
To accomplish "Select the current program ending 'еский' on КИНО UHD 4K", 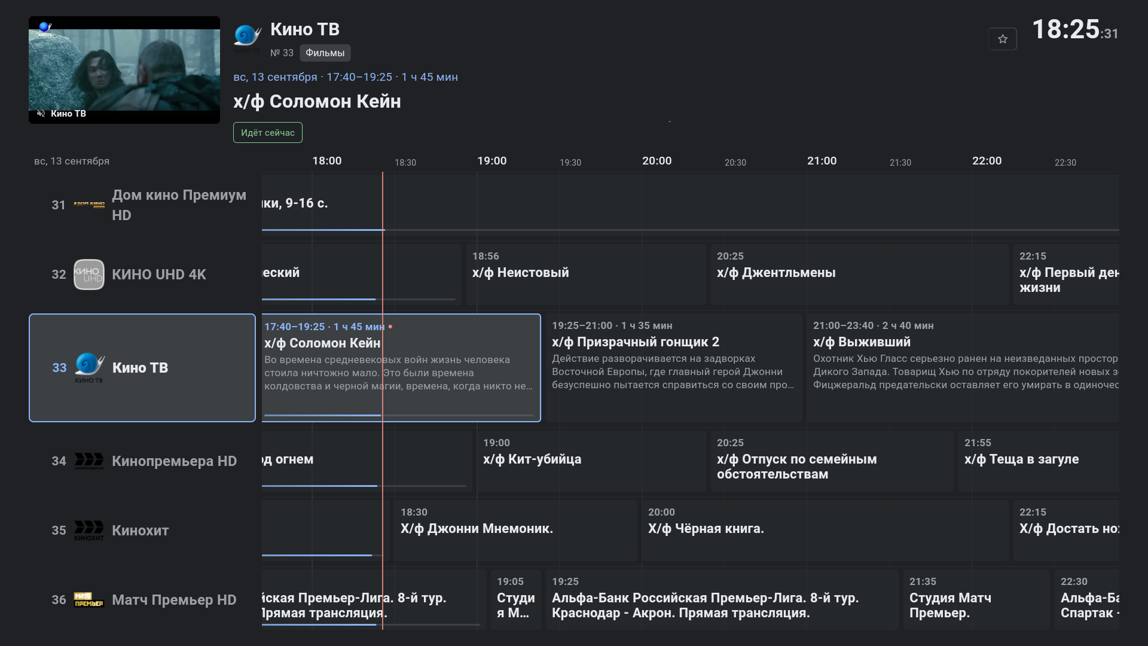I will 362,275.
